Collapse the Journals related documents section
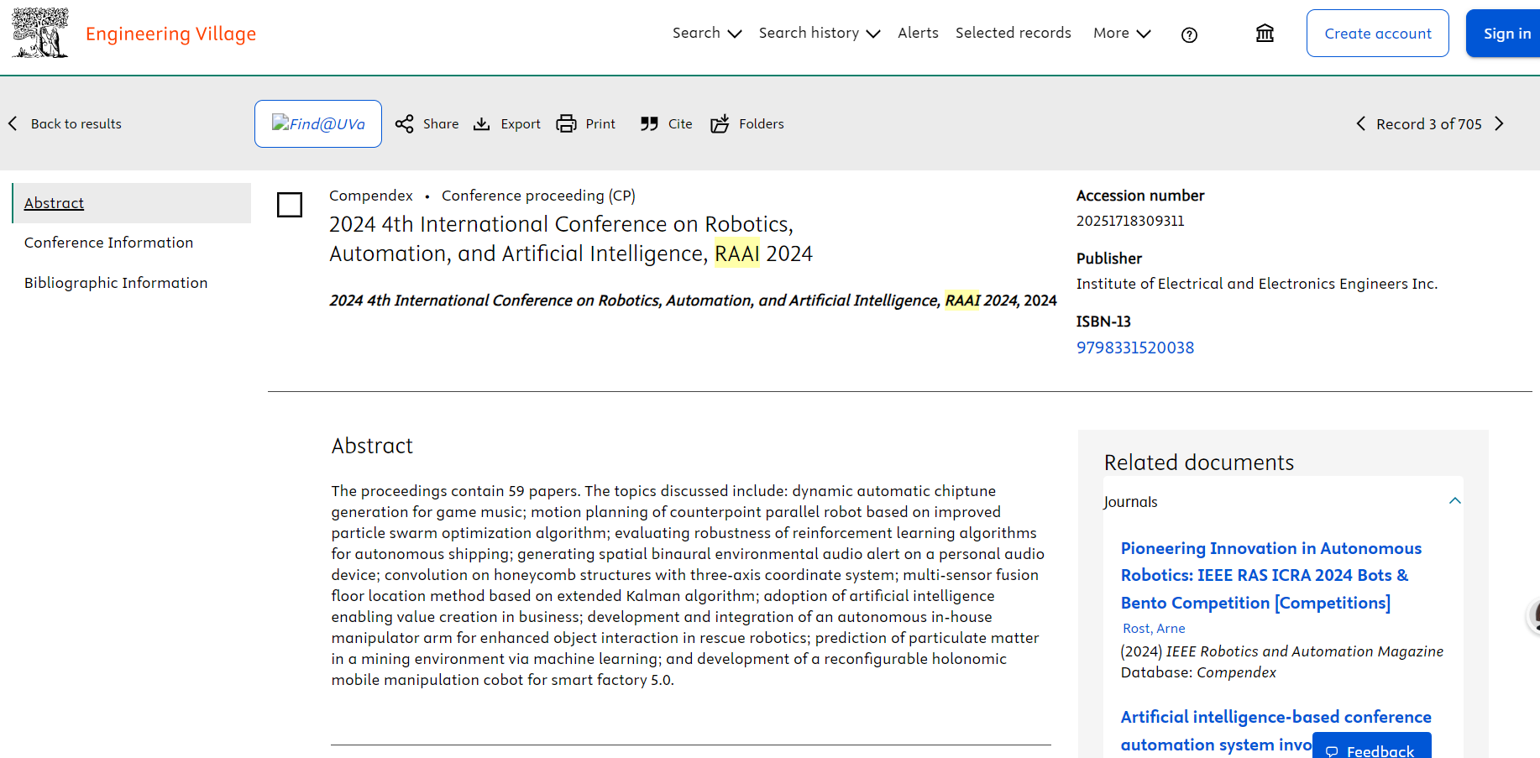 (1455, 501)
